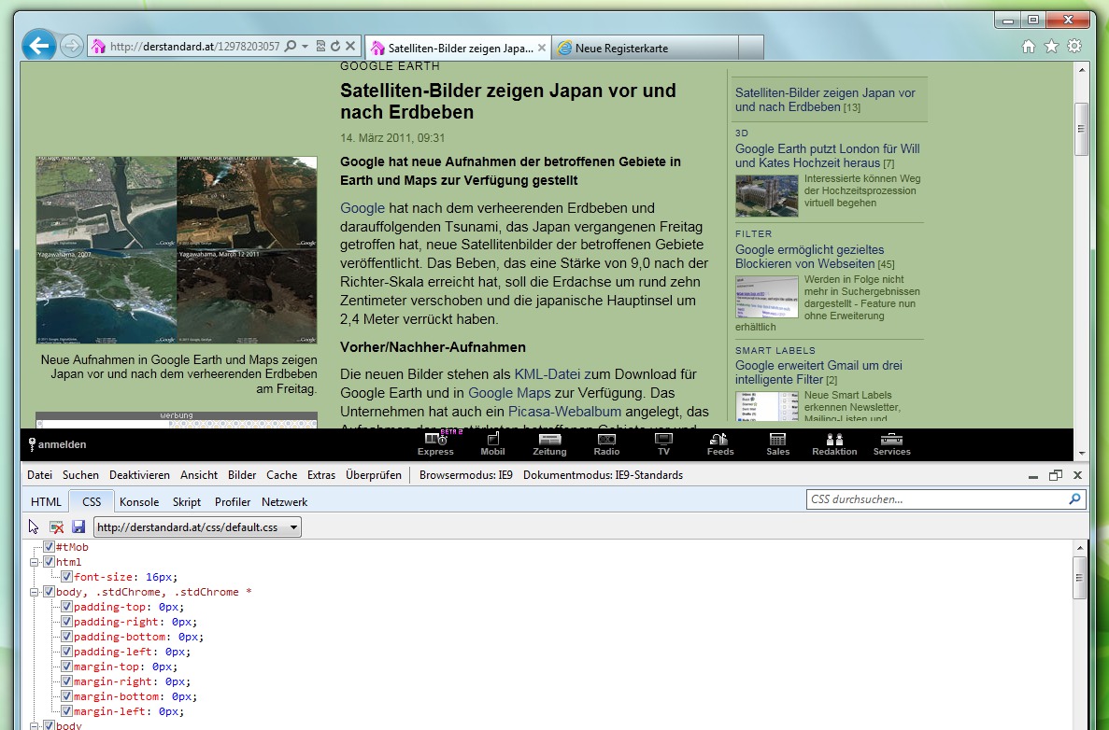Screen dimensions: 1109x730
Task: Toggle the compatibility view icon
Action: coord(320,47)
